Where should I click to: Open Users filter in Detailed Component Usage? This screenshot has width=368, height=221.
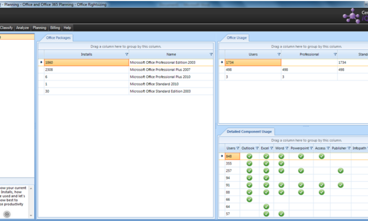pos(238,148)
